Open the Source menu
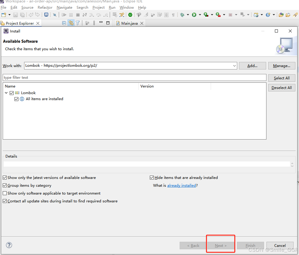Viewport: 299px width, 255px height. point(27,8)
